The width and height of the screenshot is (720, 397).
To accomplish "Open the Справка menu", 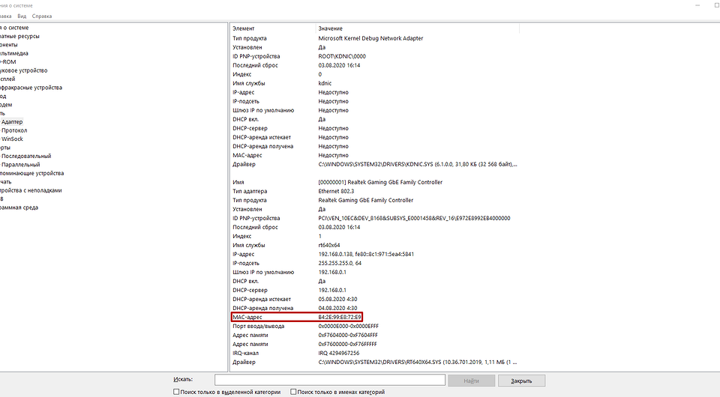I will [43, 16].
